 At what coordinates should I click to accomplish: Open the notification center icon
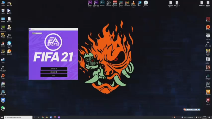click(209, 117)
